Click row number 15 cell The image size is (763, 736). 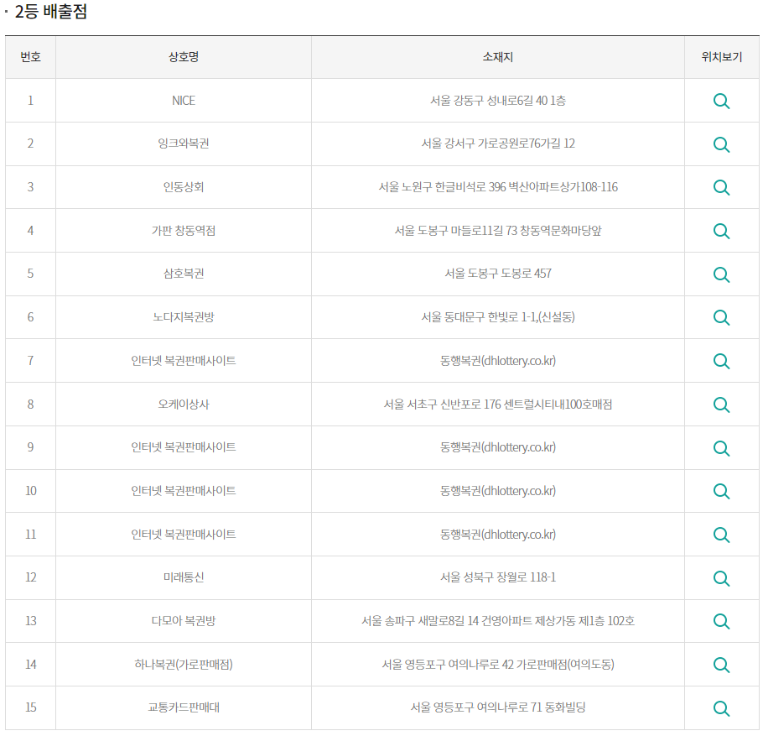click(31, 707)
